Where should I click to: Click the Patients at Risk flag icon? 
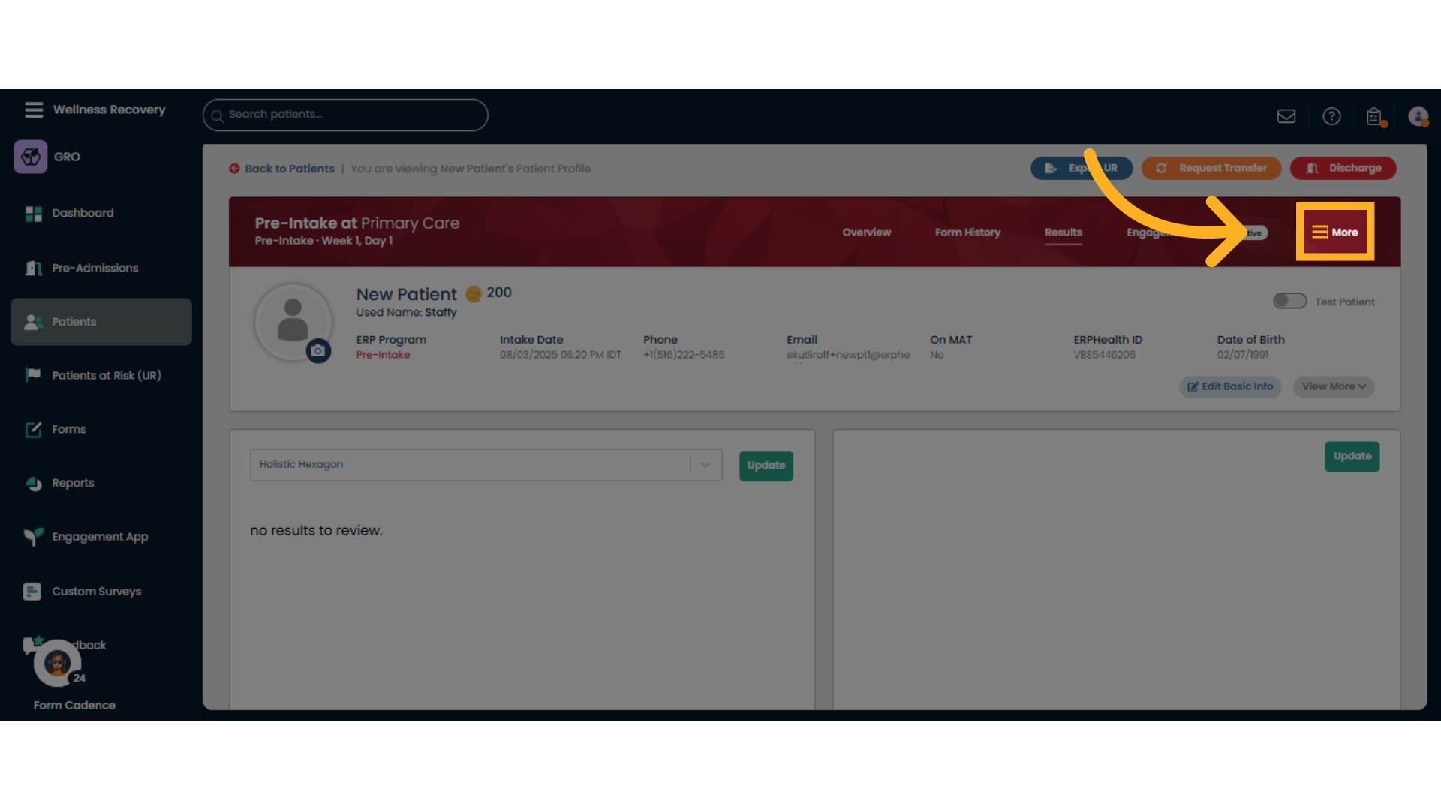coord(33,374)
